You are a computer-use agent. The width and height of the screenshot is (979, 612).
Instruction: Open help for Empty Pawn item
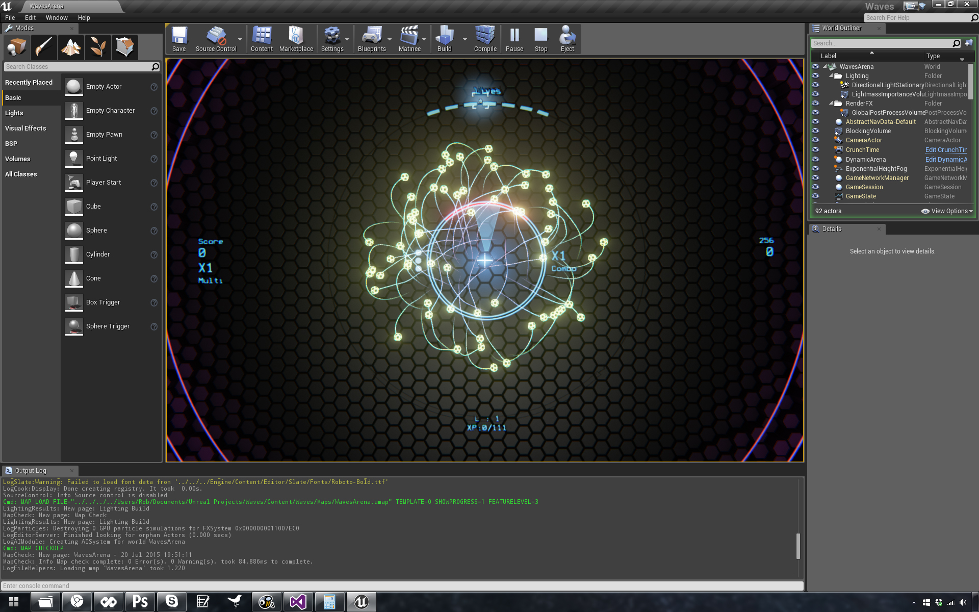point(154,135)
